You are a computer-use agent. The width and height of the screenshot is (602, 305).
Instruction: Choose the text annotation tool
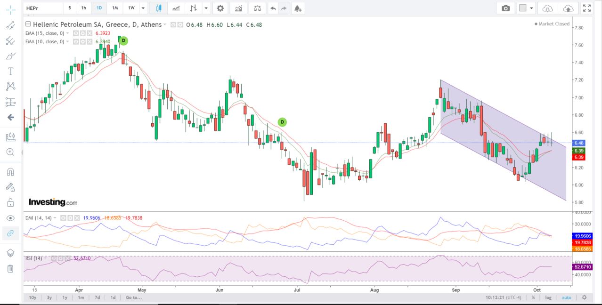click(x=10, y=71)
